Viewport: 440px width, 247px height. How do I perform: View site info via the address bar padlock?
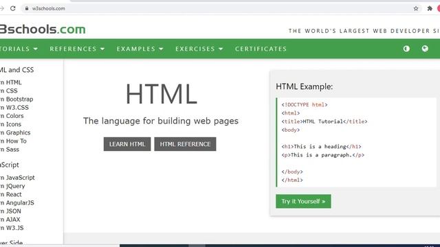pos(27,8)
